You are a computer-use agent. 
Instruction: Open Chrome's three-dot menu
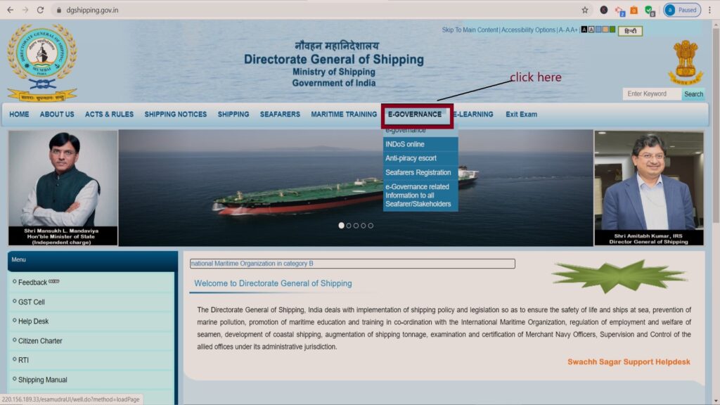[709, 10]
